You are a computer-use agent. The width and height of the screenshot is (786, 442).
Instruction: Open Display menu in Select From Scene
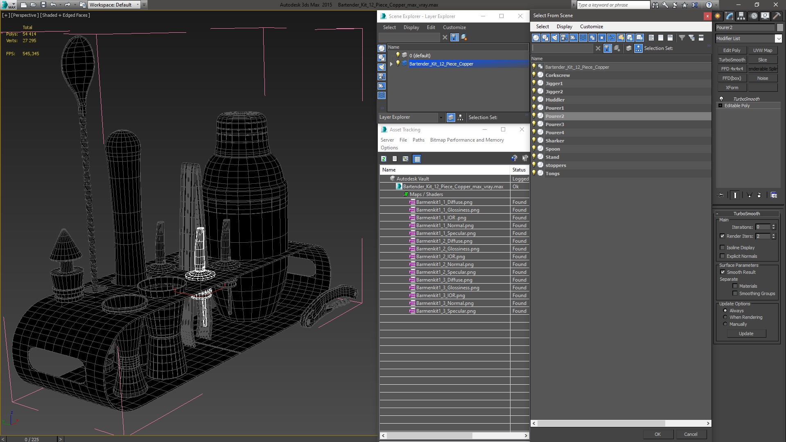point(564,27)
